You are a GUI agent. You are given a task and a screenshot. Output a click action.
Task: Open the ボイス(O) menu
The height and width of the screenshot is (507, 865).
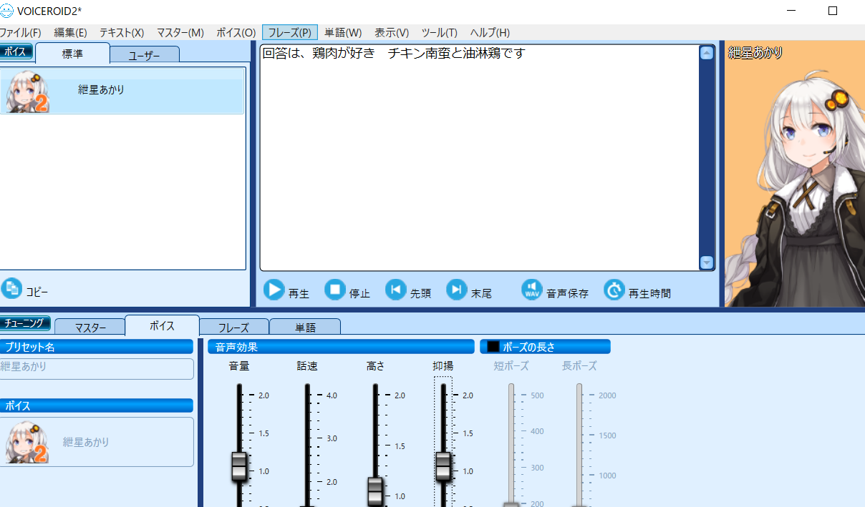236,33
